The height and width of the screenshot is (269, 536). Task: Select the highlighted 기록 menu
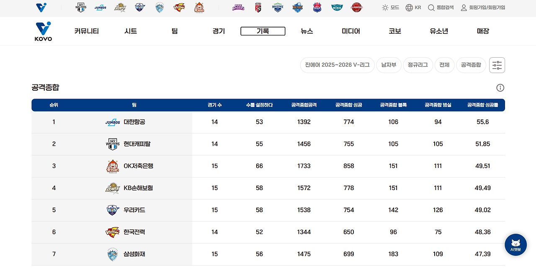(263, 31)
